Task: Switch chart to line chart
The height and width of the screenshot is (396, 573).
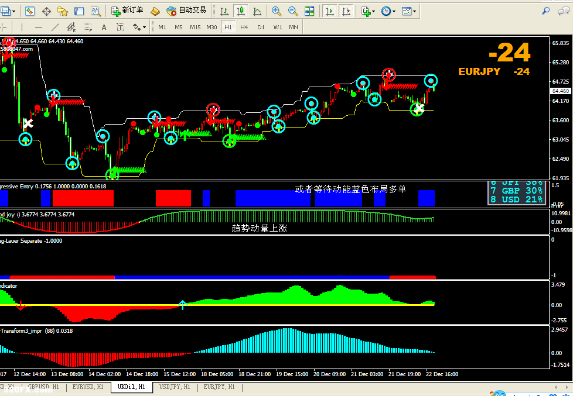Action: 257,11
